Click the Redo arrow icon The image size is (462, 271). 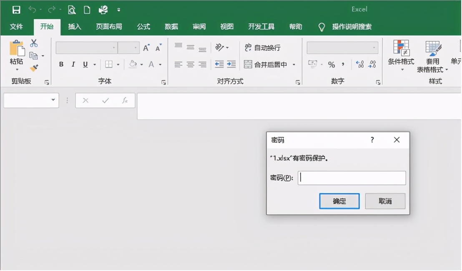52,10
